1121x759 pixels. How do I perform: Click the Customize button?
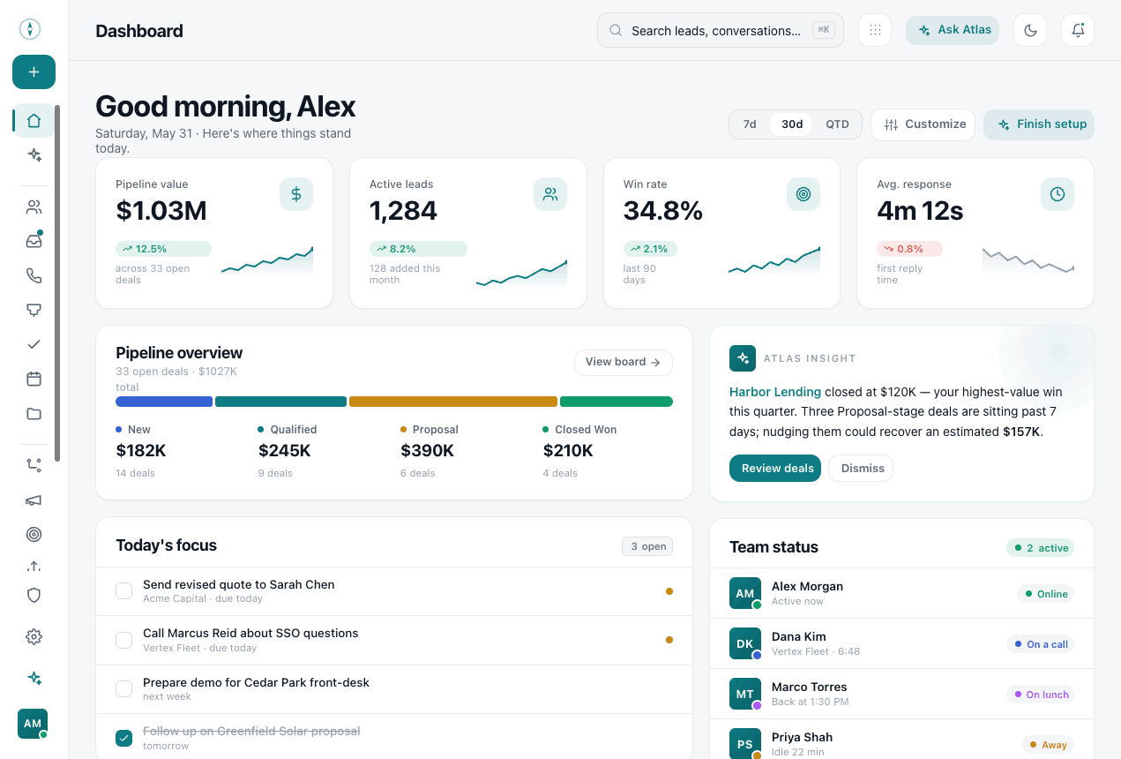click(x=923, y=124)
